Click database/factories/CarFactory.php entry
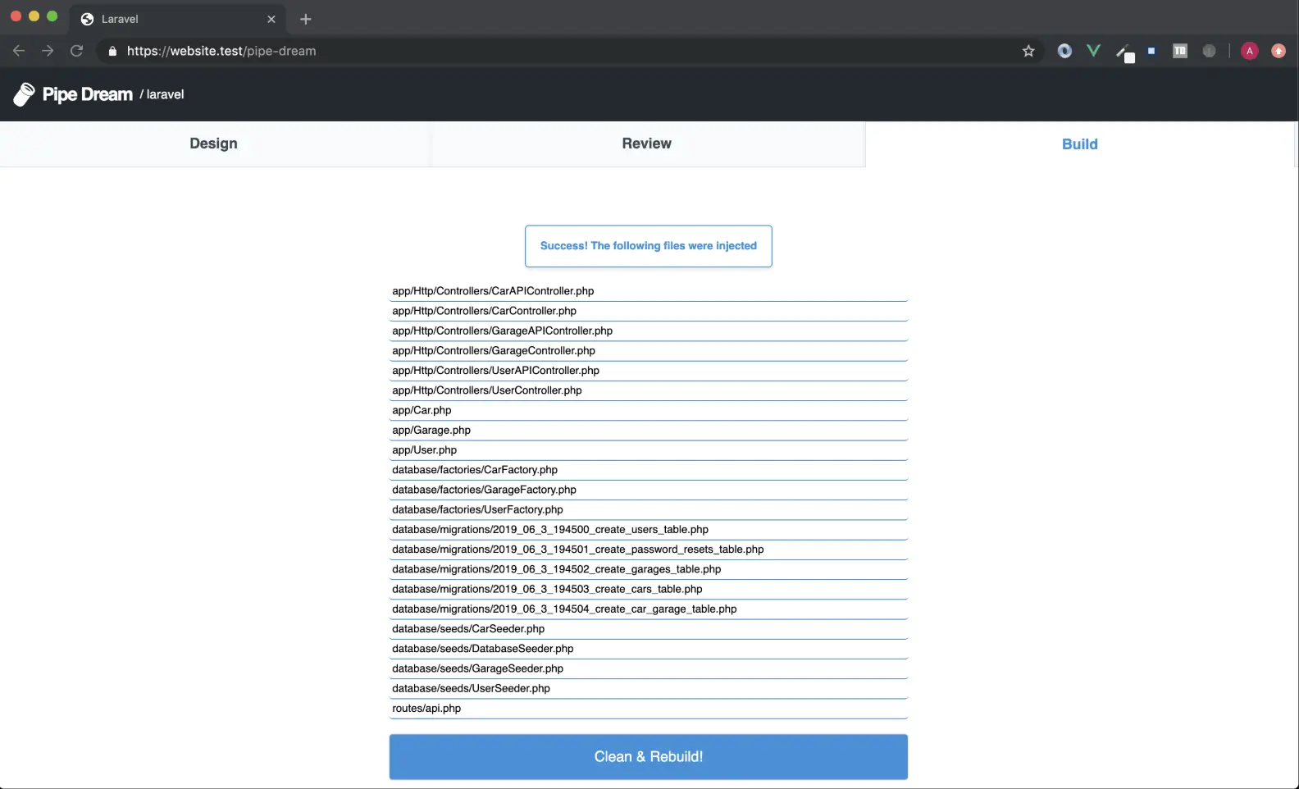This screenshot has height=789, width=1299. point(649,470)
